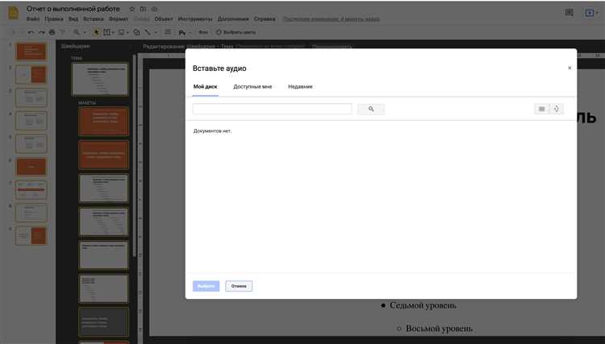Select the dark gray layout thumbnail

coord(103,321)
